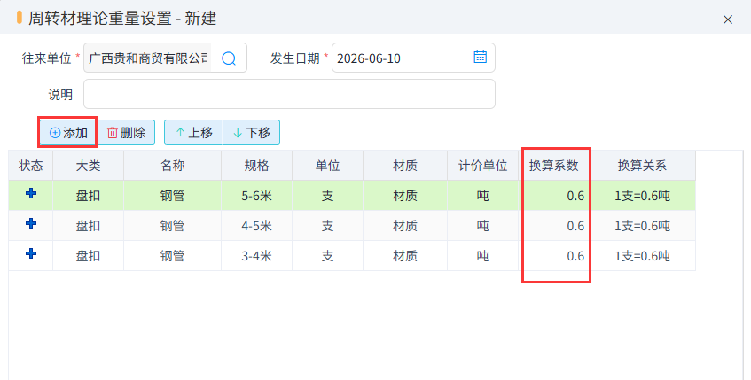
Task: Move row down with 下移
Action: point(251,133)
